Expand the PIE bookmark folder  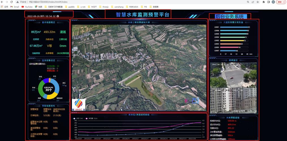tap(144, 7)
